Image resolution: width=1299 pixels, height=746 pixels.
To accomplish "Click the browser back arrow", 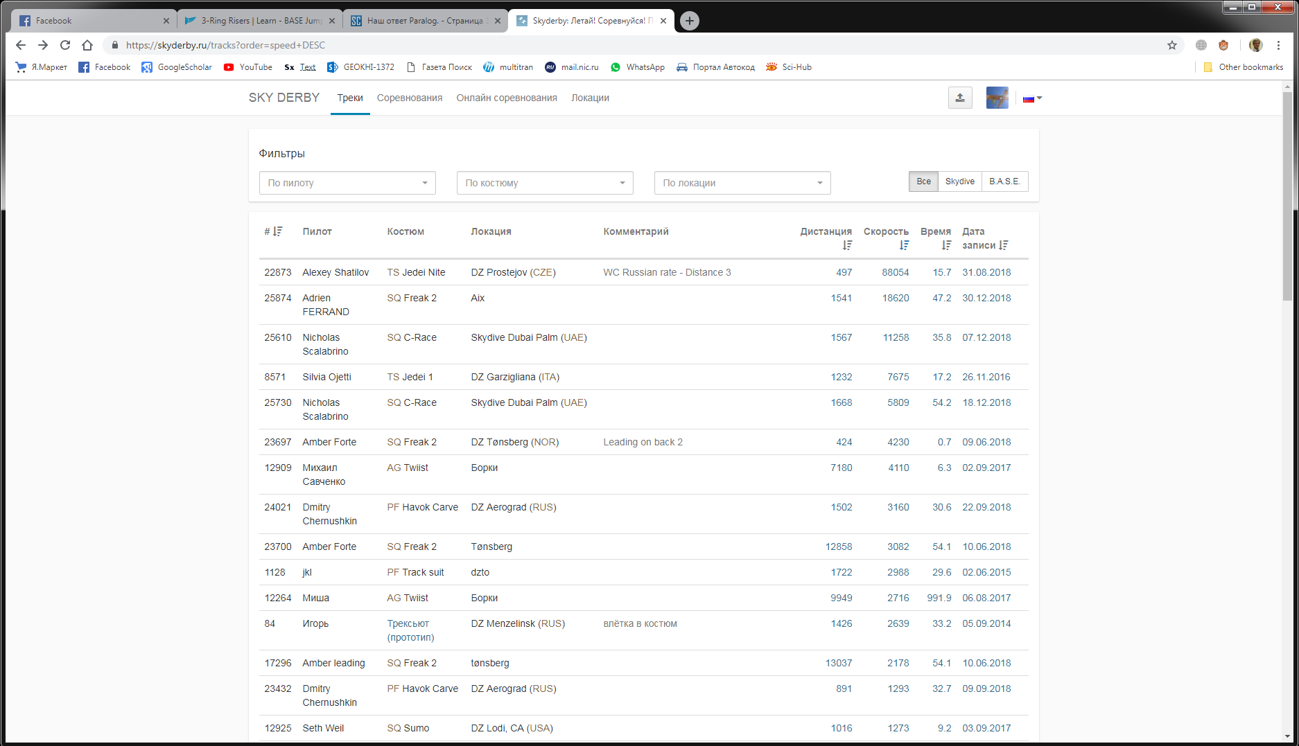I will click(21, 45).
